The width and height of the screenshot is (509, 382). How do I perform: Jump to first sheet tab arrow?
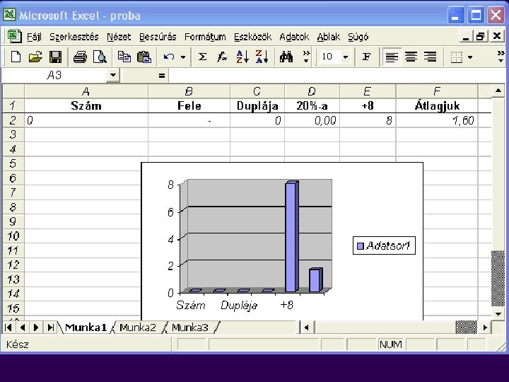coord(8,328)
